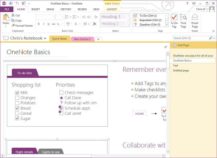Uncheck the Milk checkbox
Screen dimensions: 217x158
point(17,93)
